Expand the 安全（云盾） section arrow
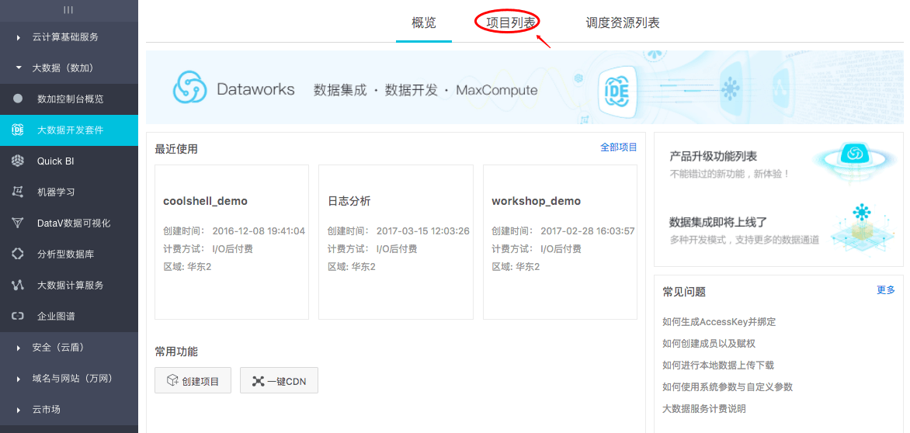910x433 pixels. (19, 348)
